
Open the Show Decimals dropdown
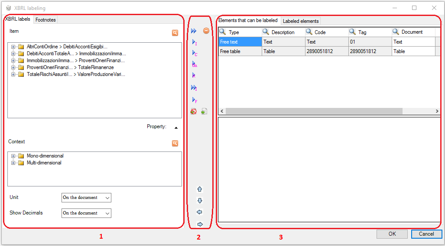coord(86,213)
